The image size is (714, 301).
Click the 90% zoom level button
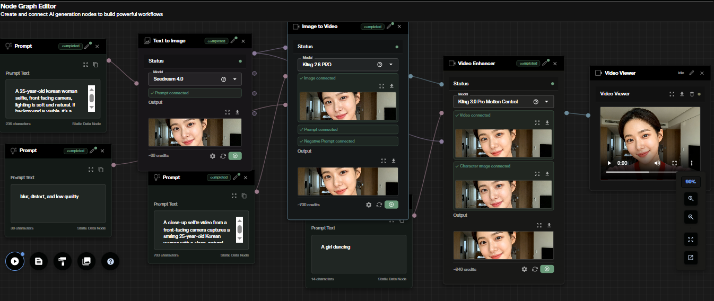691,181
